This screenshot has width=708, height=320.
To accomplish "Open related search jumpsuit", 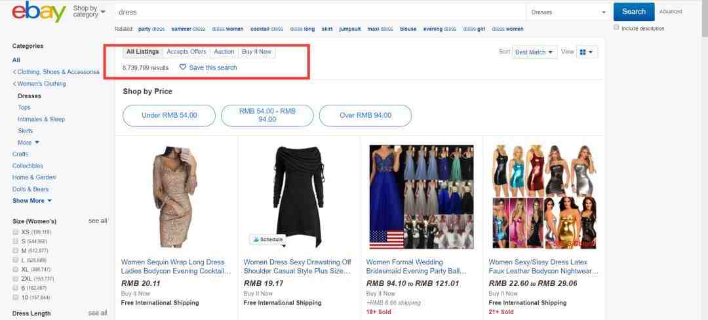I will [x=350, y=29].
